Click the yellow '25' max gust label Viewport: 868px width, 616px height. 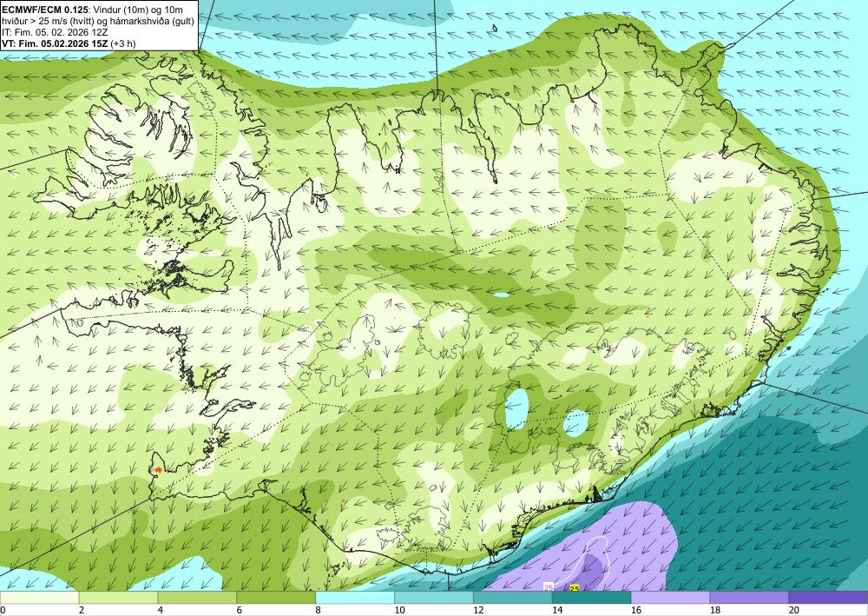(x=575, y=587)
